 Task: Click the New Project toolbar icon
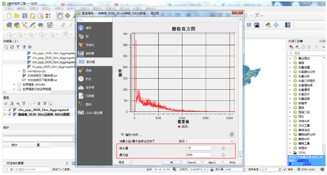(x=9, y=16)
